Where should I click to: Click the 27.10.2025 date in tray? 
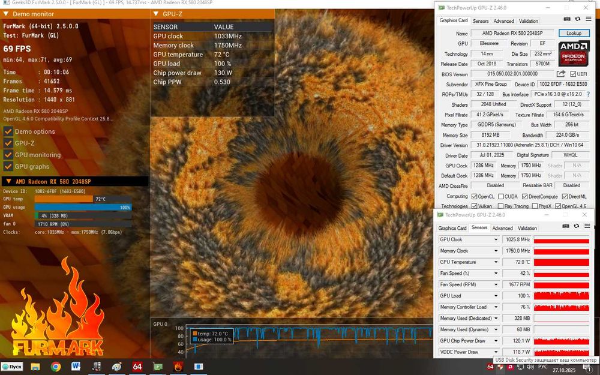pyautogui.click(x=563, y=370)
